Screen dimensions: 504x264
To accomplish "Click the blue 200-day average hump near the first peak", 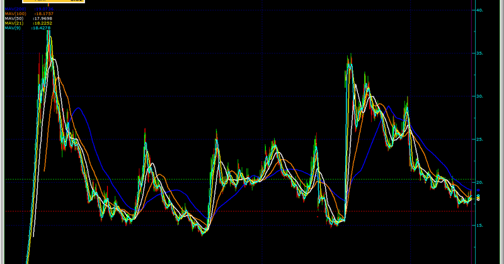I will [x=78, y=108].
